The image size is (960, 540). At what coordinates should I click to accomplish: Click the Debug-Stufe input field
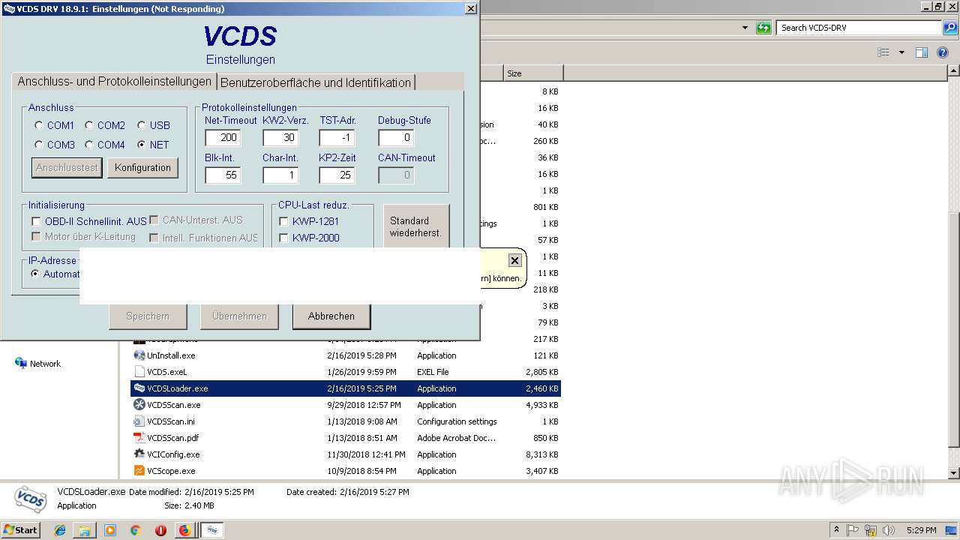pyautogui.click(x=396, y=137)
